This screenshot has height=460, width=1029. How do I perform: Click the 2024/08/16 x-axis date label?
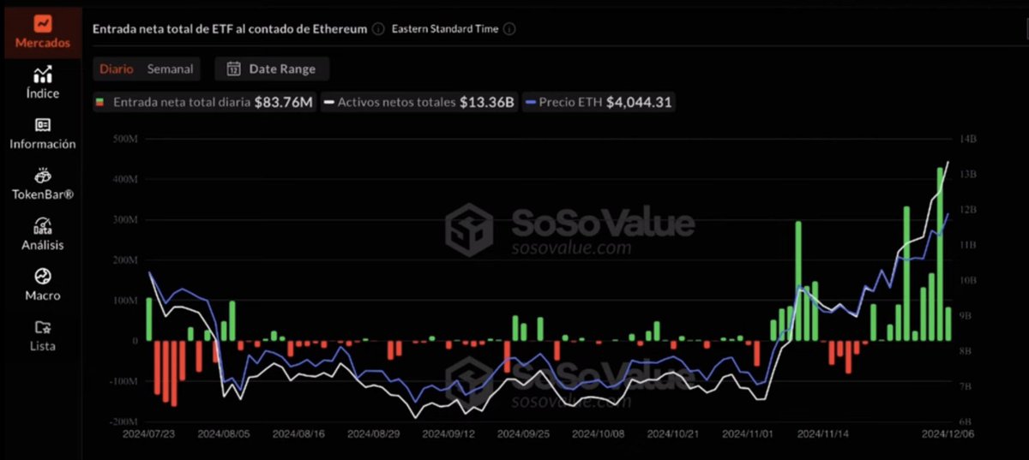pos(297,434)
